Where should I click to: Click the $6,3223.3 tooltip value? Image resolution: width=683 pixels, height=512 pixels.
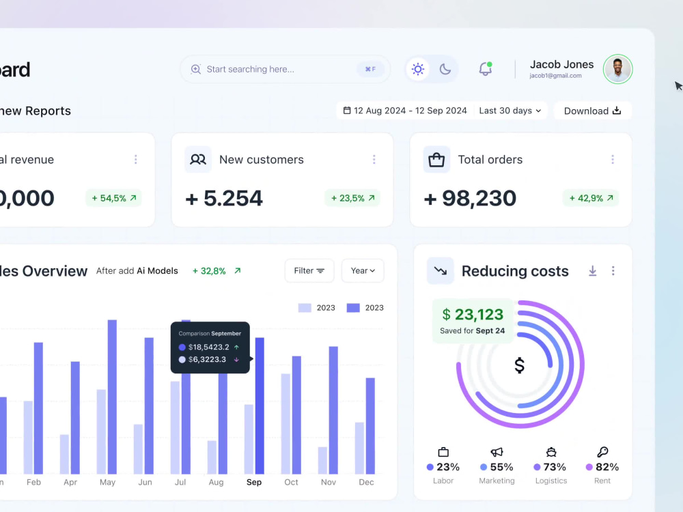207,359
